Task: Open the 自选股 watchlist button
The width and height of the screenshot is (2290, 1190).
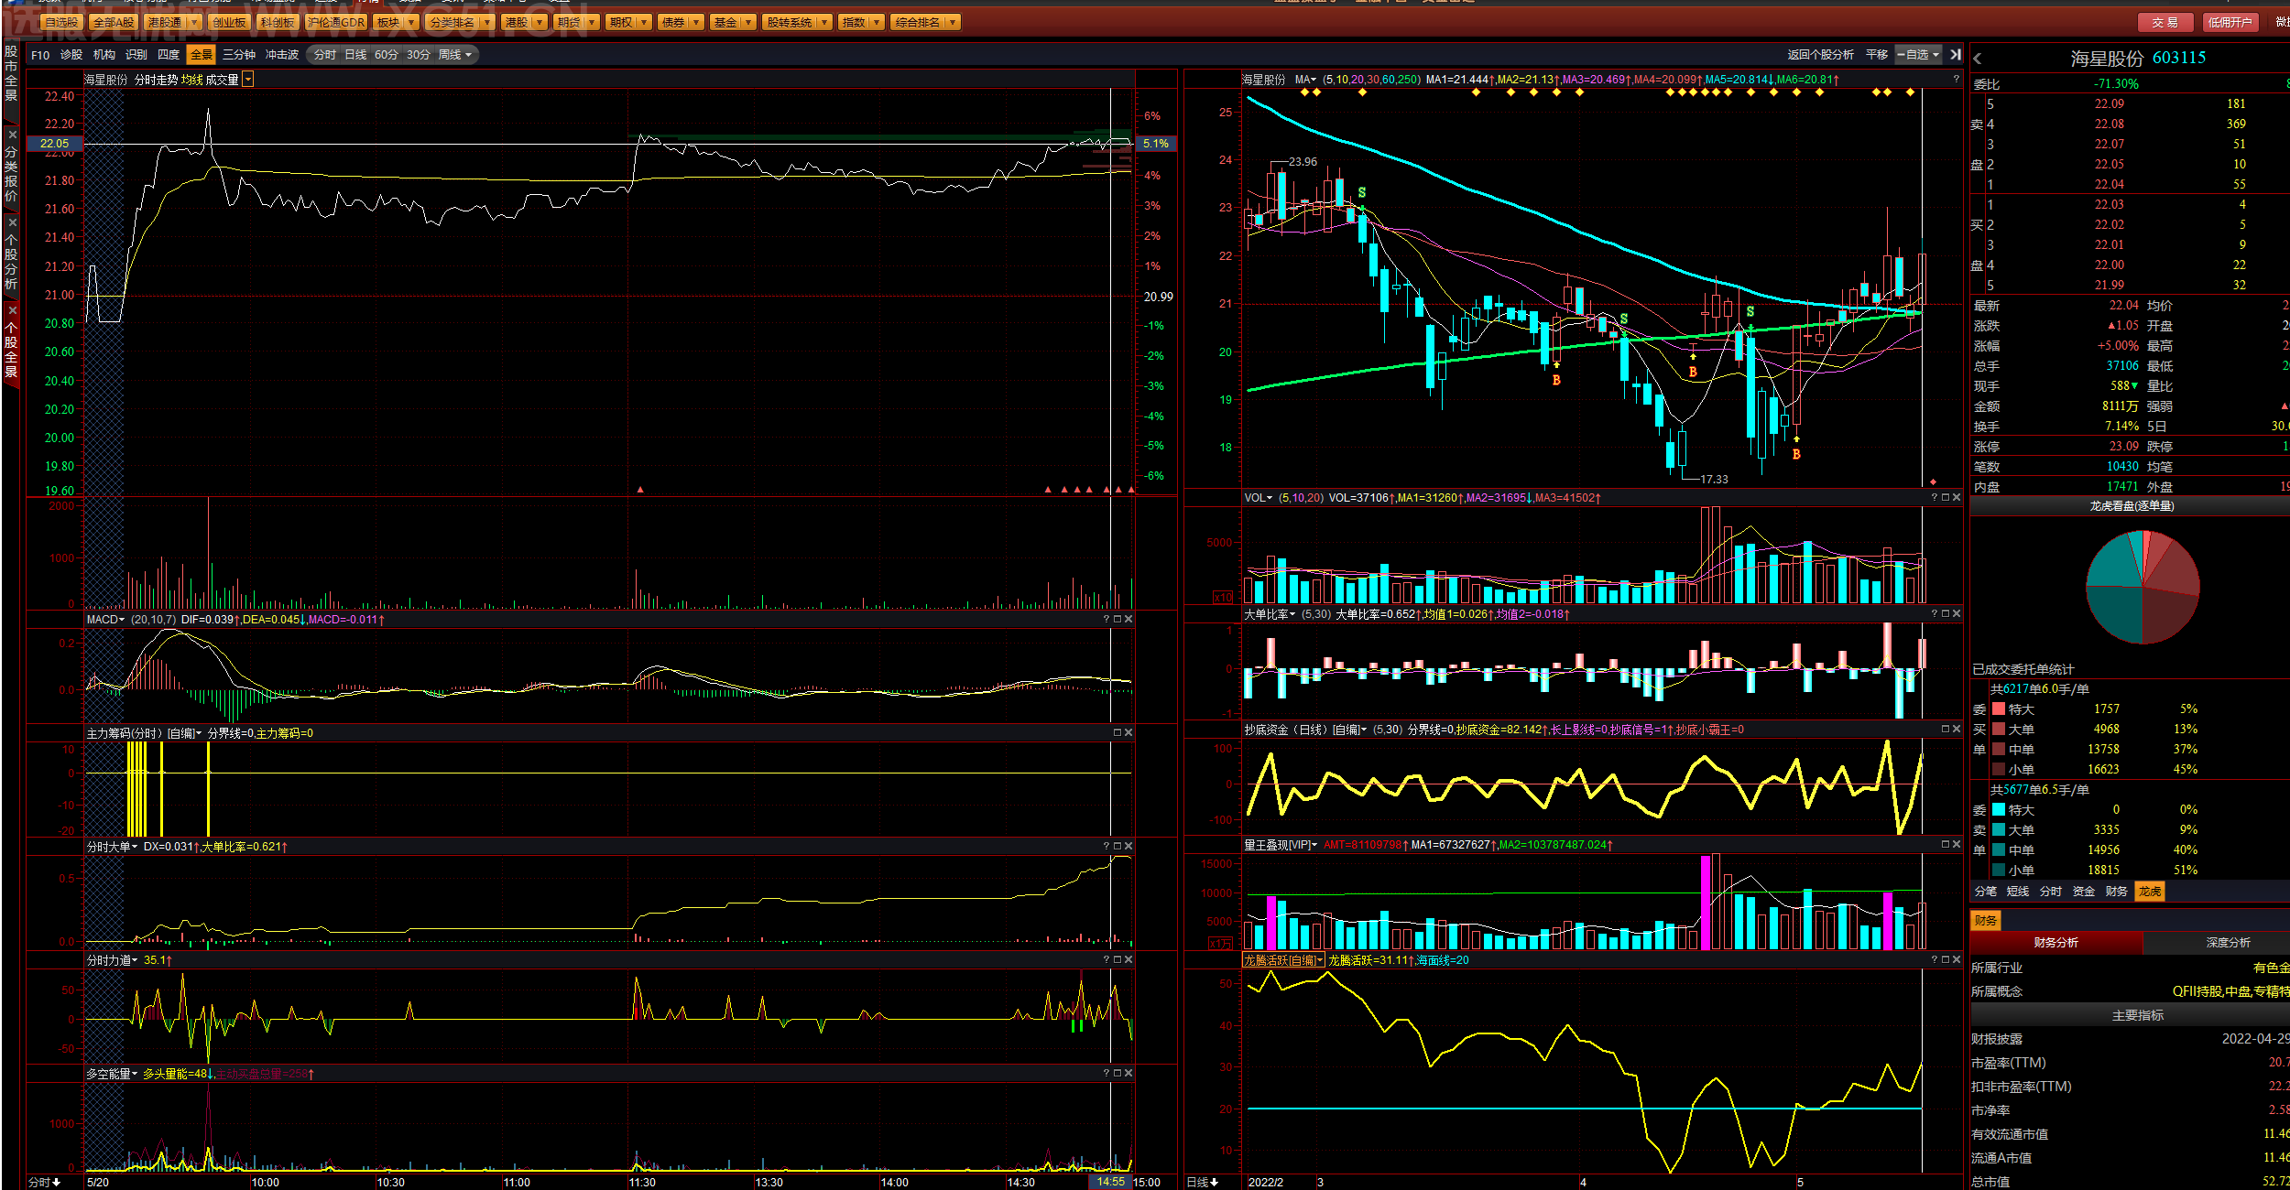Action: 61,22
